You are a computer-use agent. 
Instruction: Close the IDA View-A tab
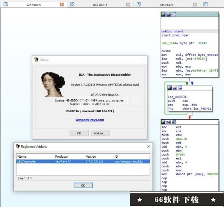[62, 5]
